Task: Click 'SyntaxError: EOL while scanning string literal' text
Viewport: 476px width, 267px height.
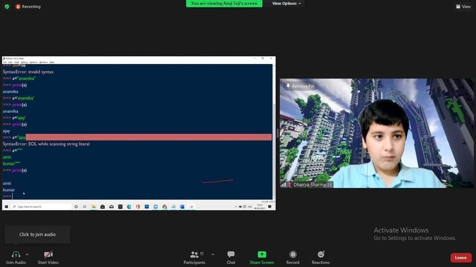Action: pos(46,144)
